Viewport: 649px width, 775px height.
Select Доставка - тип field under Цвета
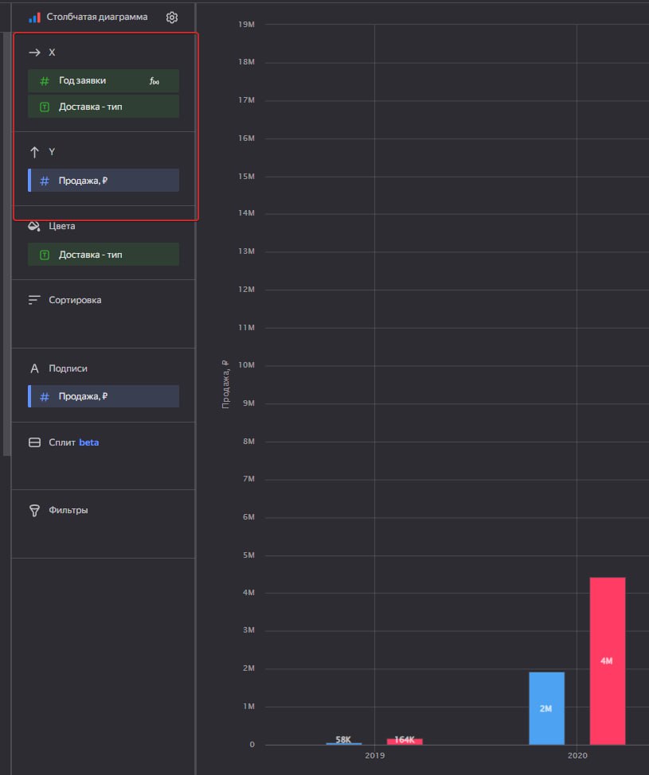[104, 255]
